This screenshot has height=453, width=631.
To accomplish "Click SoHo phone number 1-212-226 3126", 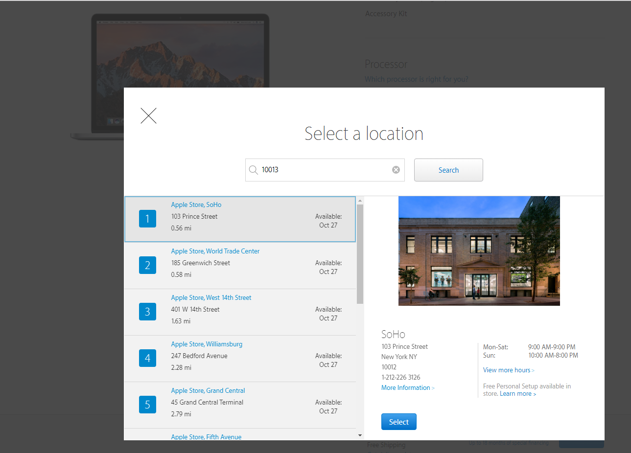I will 401,377.
